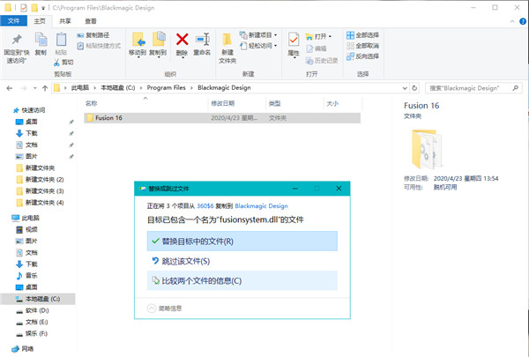
Task: Click the Up one level arrow
Action: tap(45, 88)
